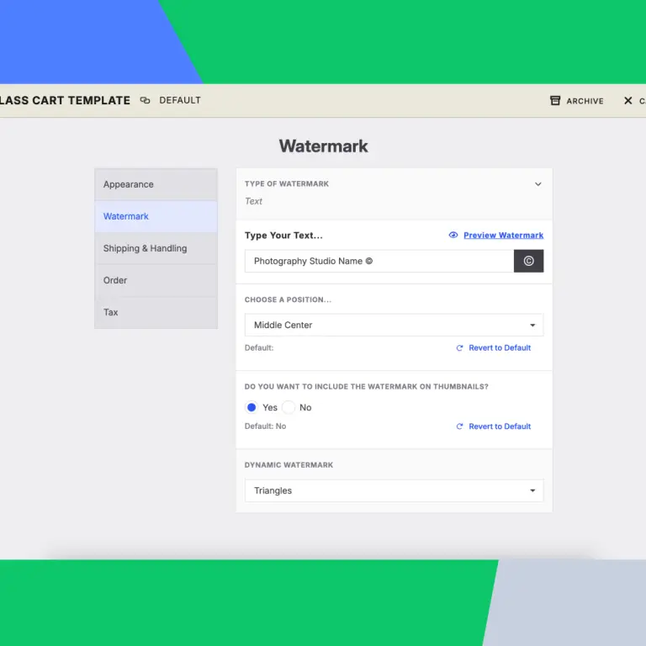Click the eye icon beside Preview Watermark
The height and width of the screenshot is (646, 646).
point(453,236)
